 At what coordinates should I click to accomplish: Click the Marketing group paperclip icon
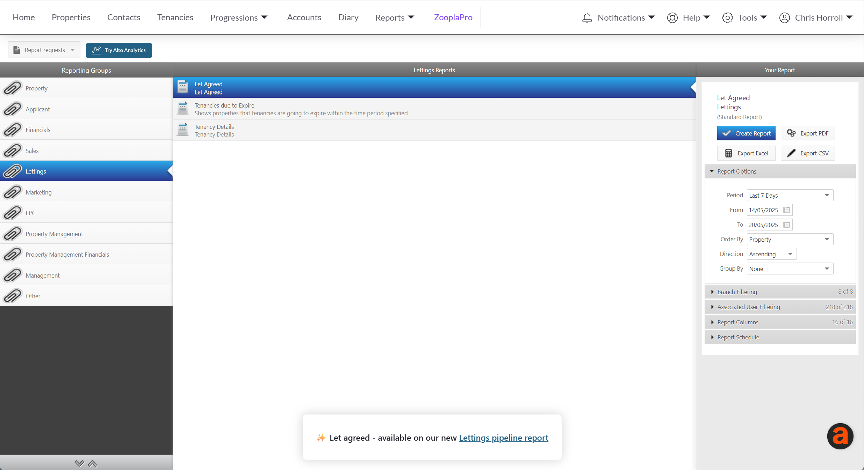pyautogui.click(x=13, y=192)
